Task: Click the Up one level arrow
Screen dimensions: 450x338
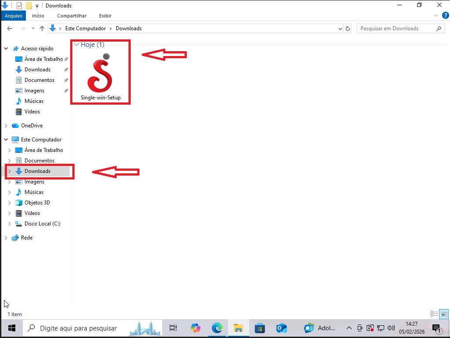Action: [x=42, y=28]
